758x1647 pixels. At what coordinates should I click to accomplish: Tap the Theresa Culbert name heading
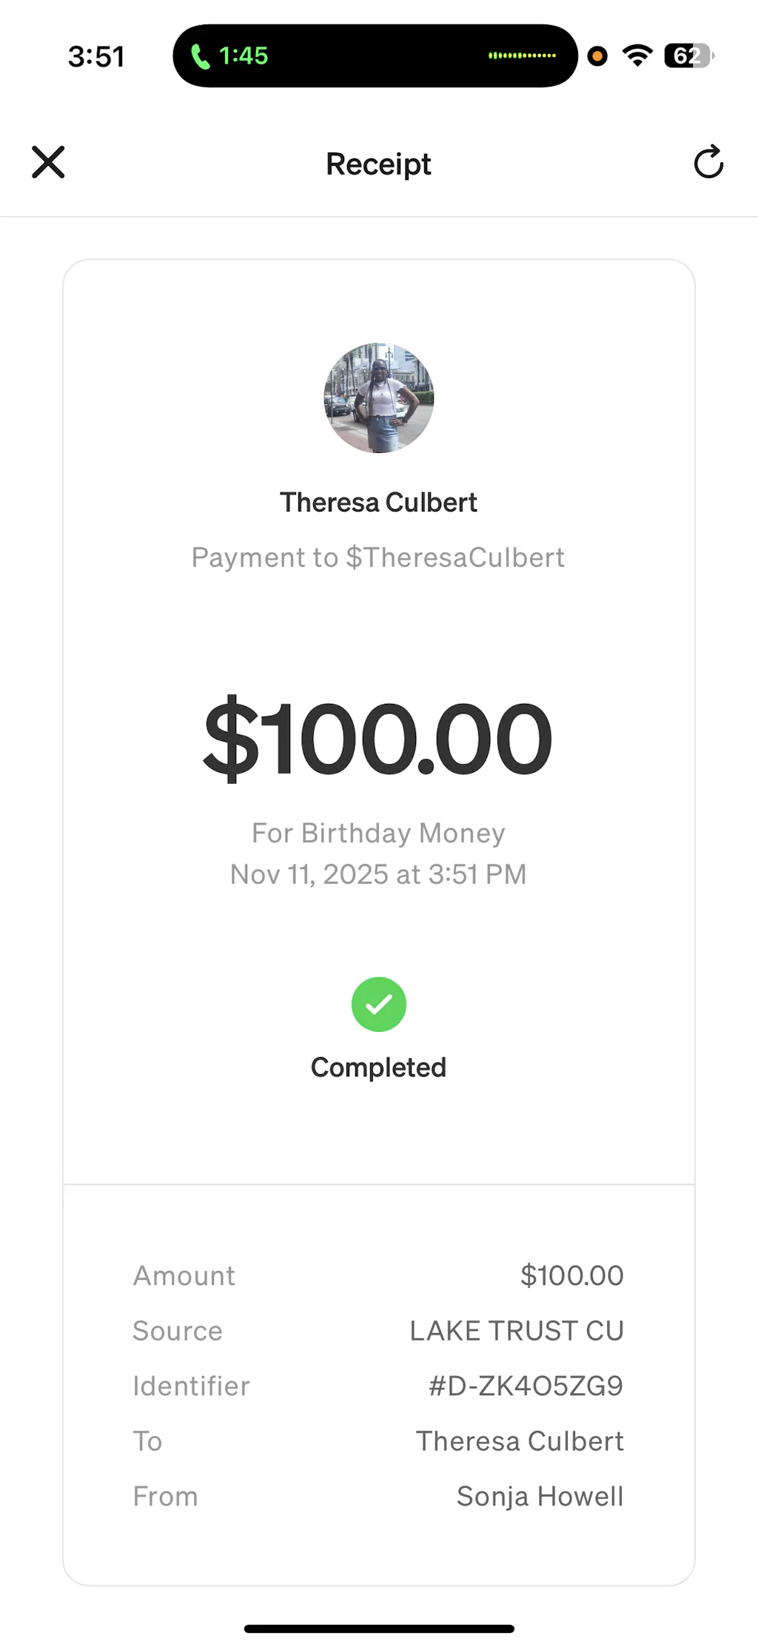[378, 503]
